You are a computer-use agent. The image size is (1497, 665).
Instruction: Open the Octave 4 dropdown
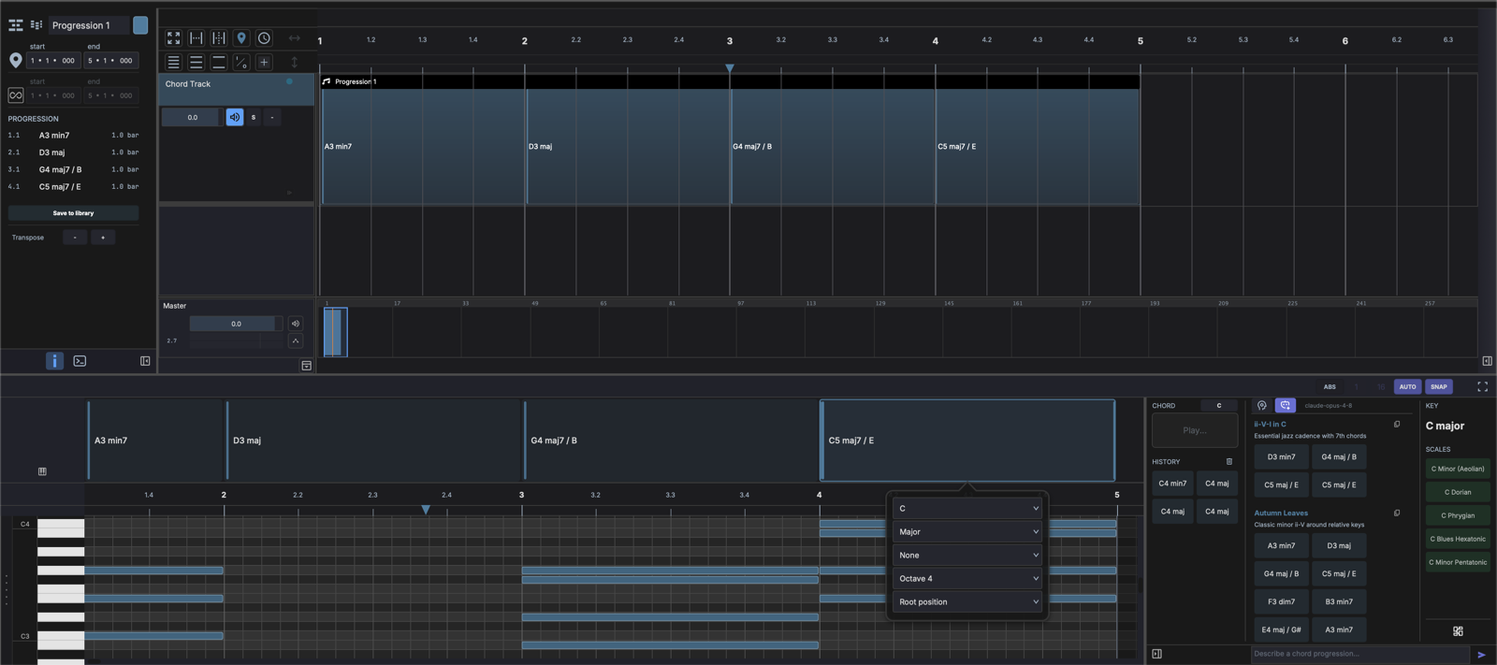point(967,579)
